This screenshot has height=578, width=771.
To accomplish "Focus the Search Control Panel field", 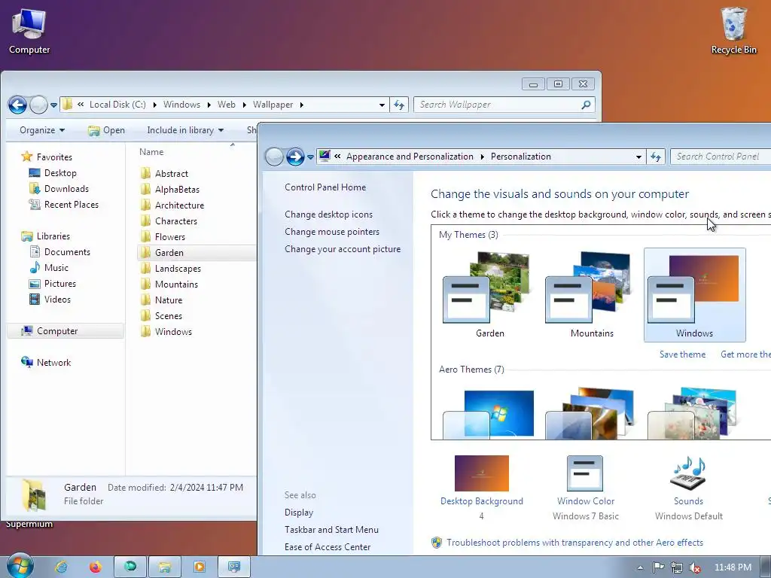I will (x=721, y=157).
